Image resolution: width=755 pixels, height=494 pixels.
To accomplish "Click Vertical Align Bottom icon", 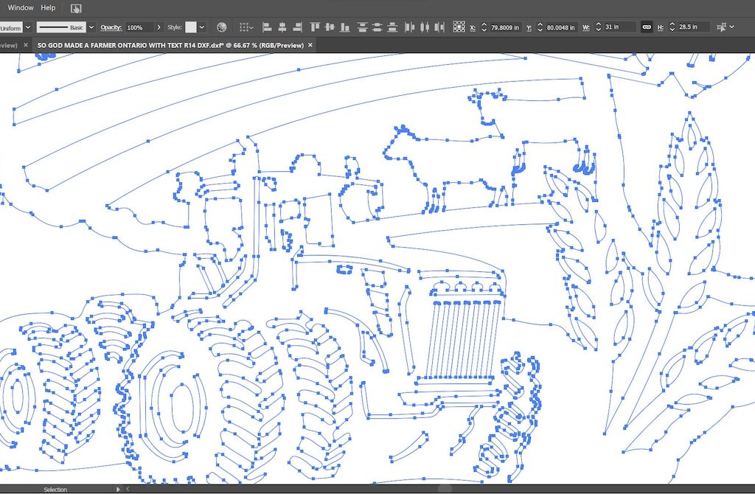I will click(x=344, y=27).
